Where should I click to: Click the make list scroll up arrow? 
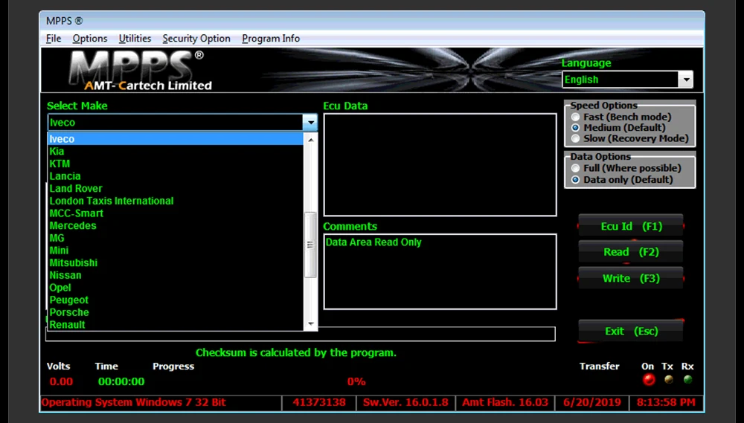coord(311,140)
